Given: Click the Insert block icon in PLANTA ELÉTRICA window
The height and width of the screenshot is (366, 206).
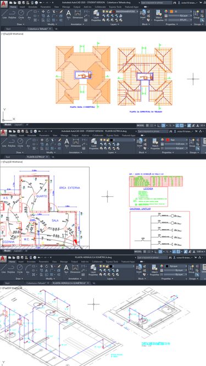Looking at the screenshot, I should click(x=140, y=143).
